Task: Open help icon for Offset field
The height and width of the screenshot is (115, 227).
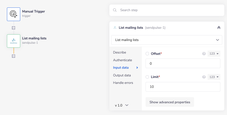Action: click(x=204, y=54)
